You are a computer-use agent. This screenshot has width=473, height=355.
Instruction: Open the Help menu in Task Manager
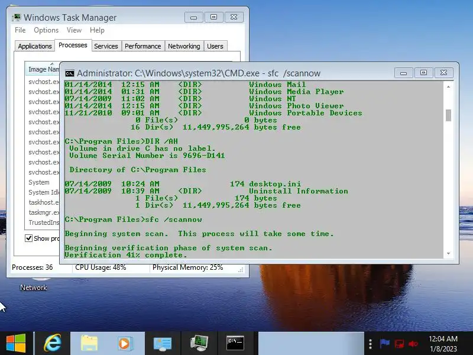point(97,30)
